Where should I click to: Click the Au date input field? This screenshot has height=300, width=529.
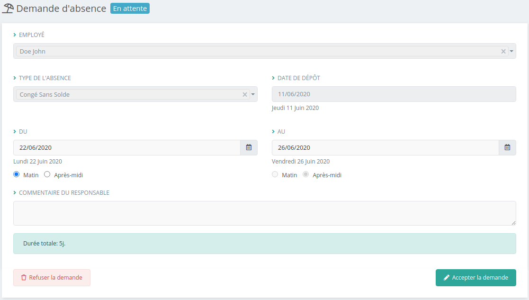pos(385,147)
